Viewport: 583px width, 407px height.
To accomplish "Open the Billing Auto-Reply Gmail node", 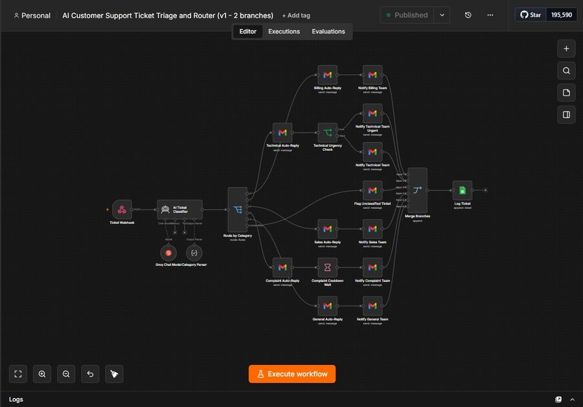I will click(328, 75).
